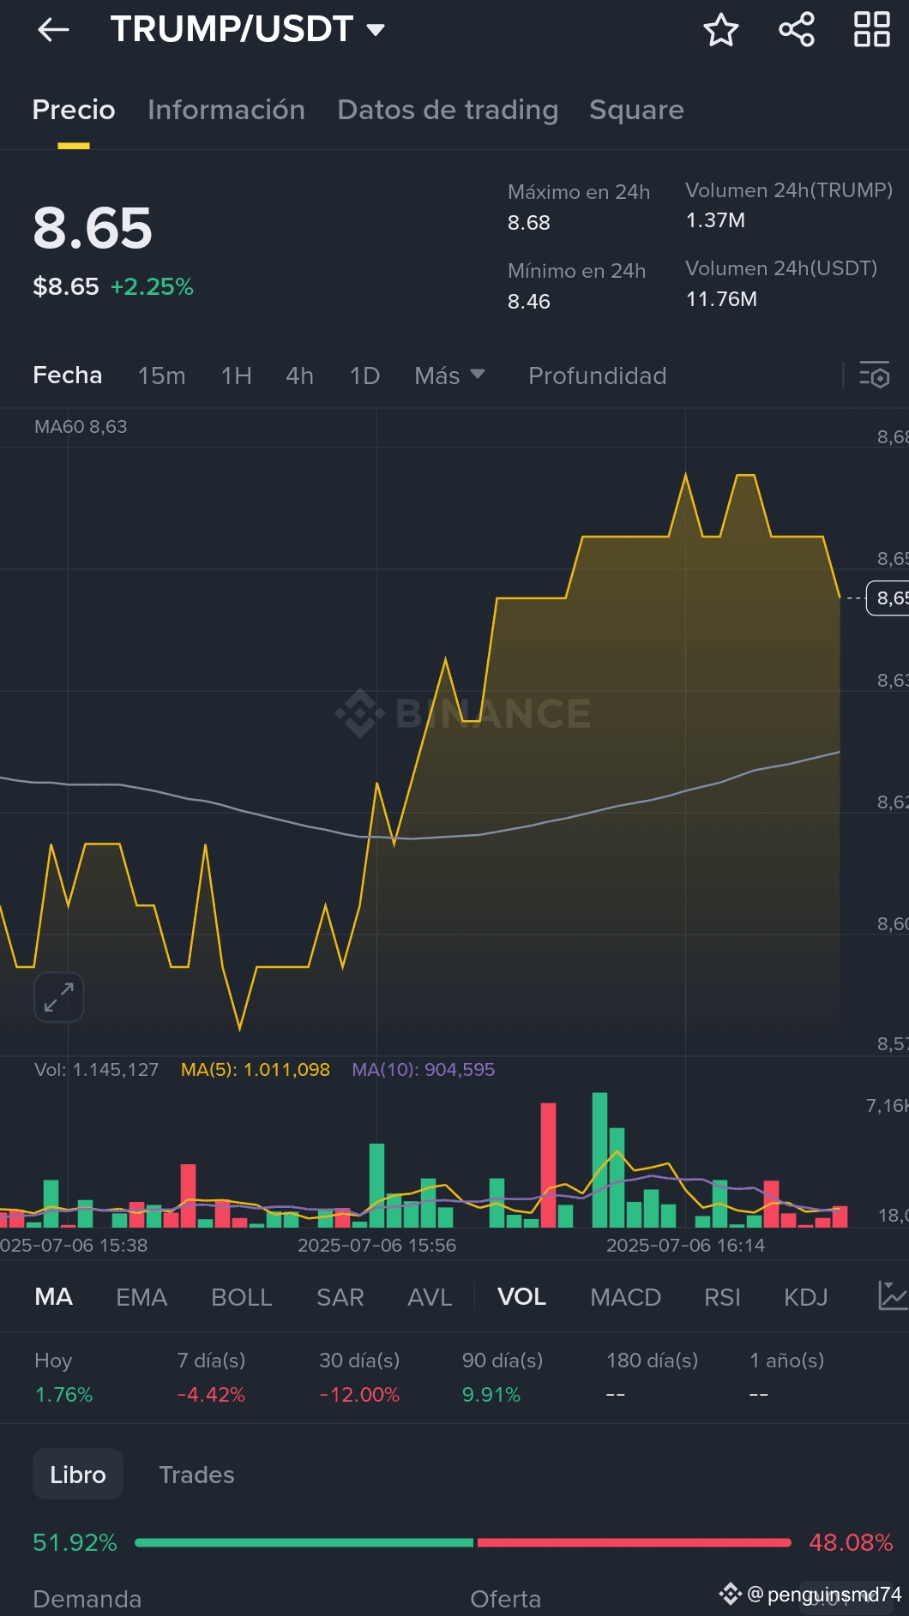Tap the current price label on the axis

888,598
